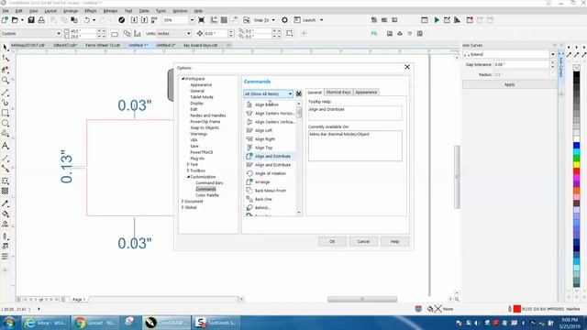Click the Export icon with up arrow
This screenshot has width=587, height=330.
(144, 20)
